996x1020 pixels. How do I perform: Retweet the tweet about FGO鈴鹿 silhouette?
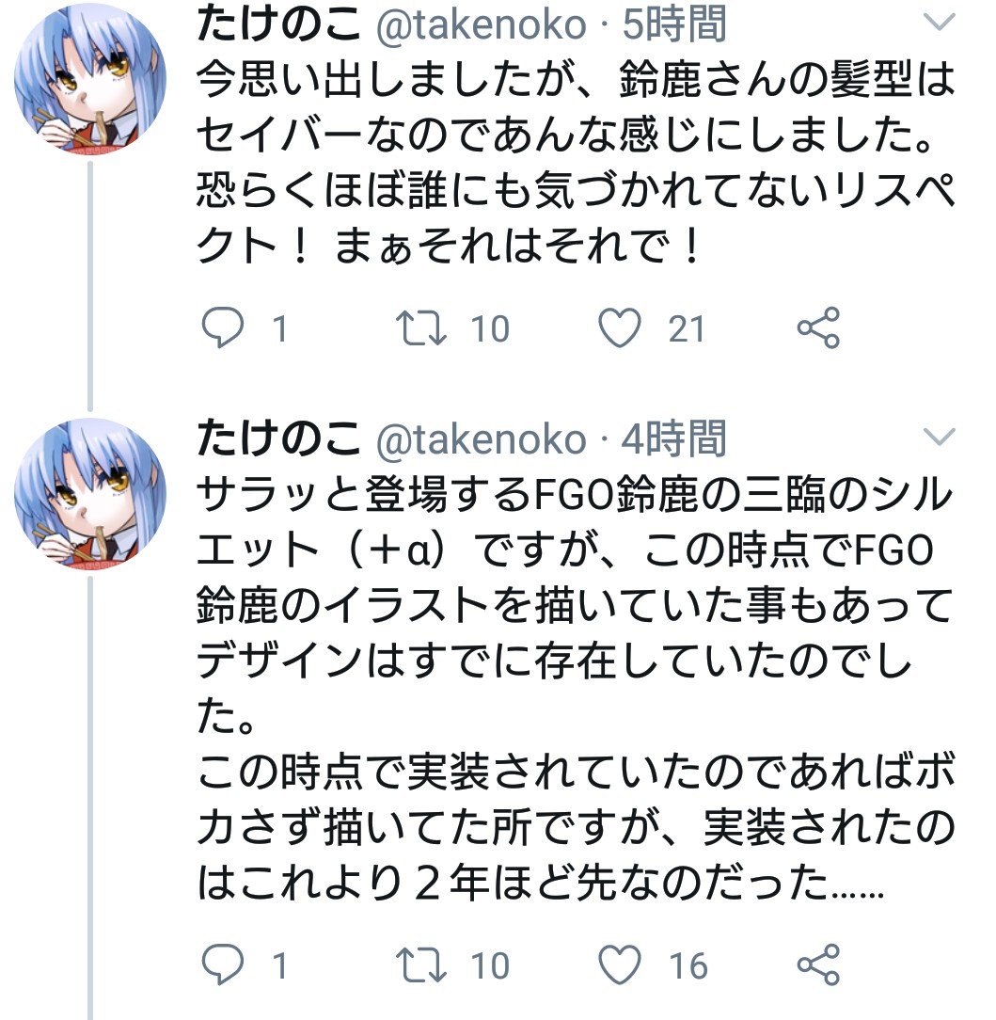point(417,964)
